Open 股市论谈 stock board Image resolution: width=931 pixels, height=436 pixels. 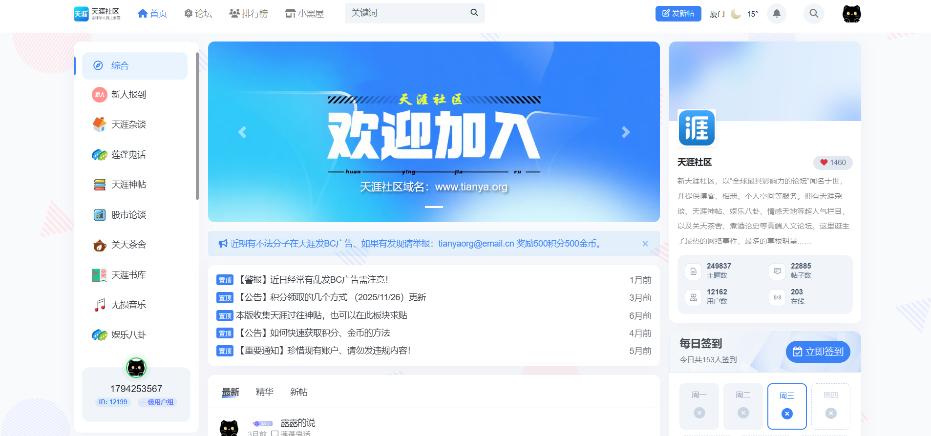tap(128, 215)
